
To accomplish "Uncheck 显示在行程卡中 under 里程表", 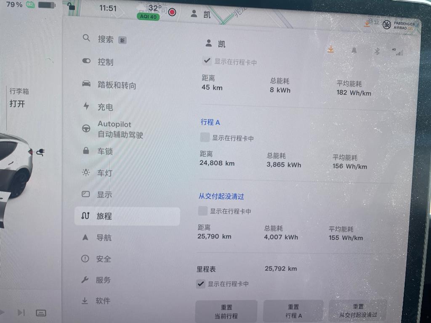I will point(201,283).
